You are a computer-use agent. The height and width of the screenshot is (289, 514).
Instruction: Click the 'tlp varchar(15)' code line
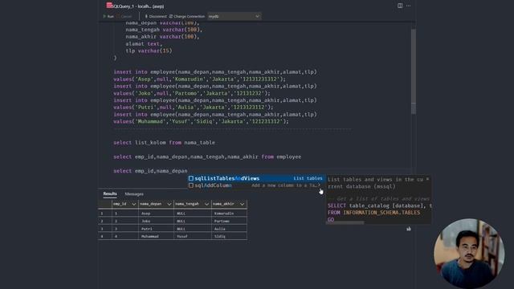coord(149,51)
